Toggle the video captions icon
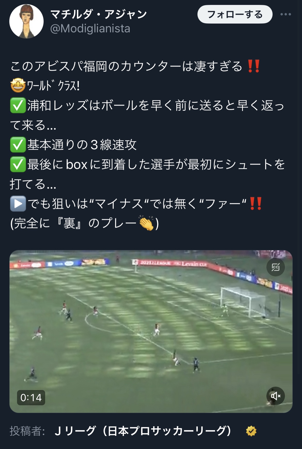 (275, 267)
